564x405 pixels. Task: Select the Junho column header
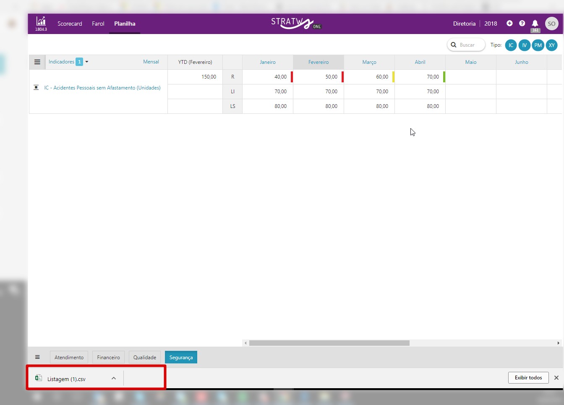pos(522,62)
